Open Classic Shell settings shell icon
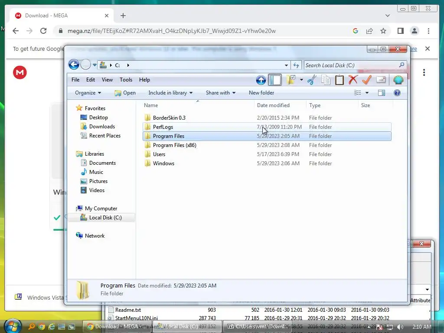Image resolution: width=444 pixels, height=333 pixels. [x=398, y=80]
